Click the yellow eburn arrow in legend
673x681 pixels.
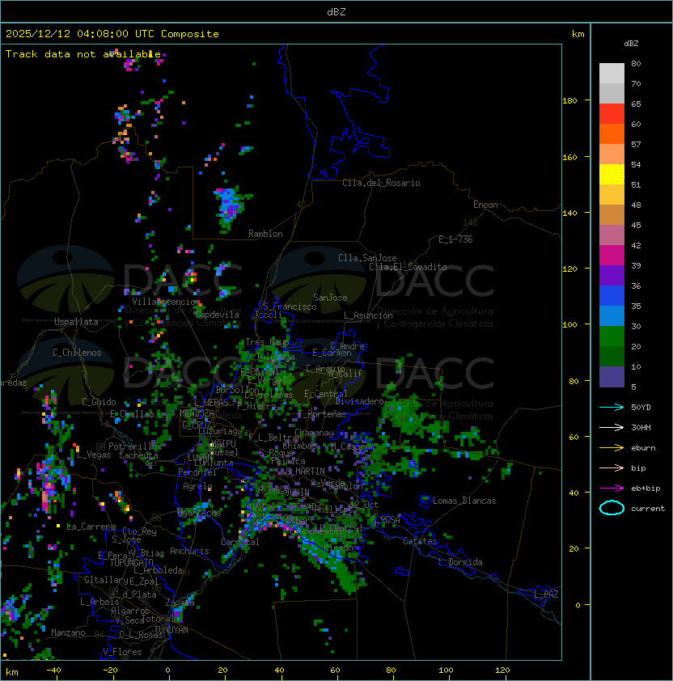click(x=612, y=448)
